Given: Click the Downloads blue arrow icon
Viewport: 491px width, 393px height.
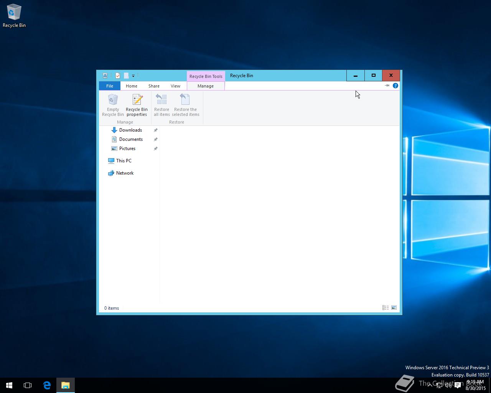Looking at the screenshot, I should coord(114,130).
